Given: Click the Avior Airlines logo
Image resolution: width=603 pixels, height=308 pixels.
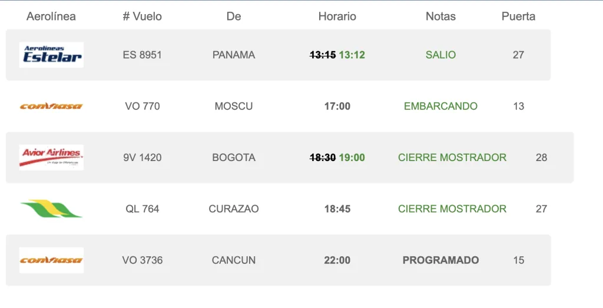Looking at the screenshot, I should tap(51, 158).
